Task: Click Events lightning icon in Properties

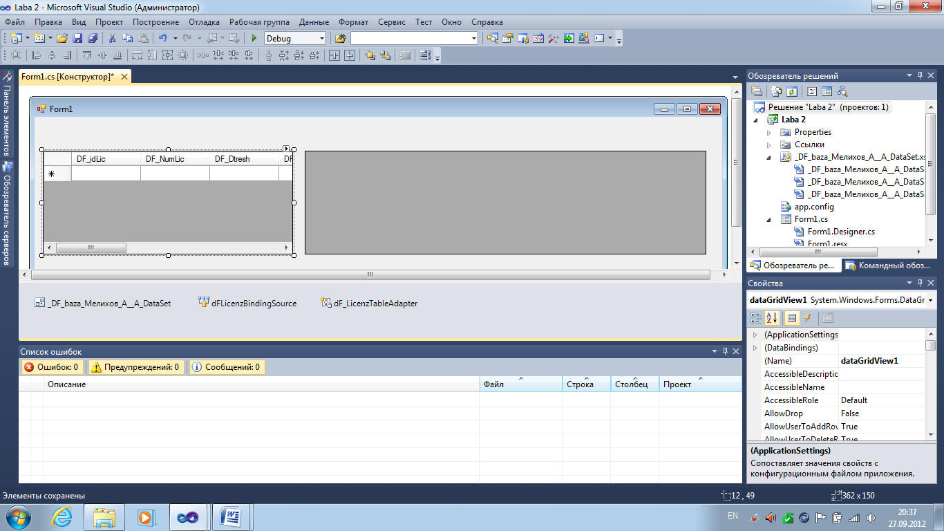Action: 807,318
